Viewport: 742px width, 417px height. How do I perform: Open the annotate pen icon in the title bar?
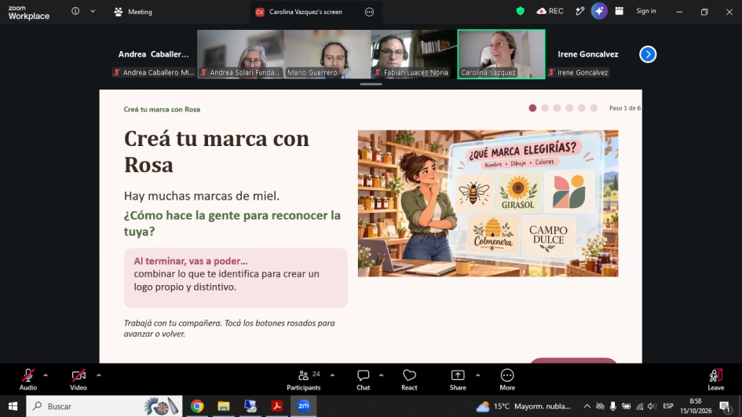(579, 11)
